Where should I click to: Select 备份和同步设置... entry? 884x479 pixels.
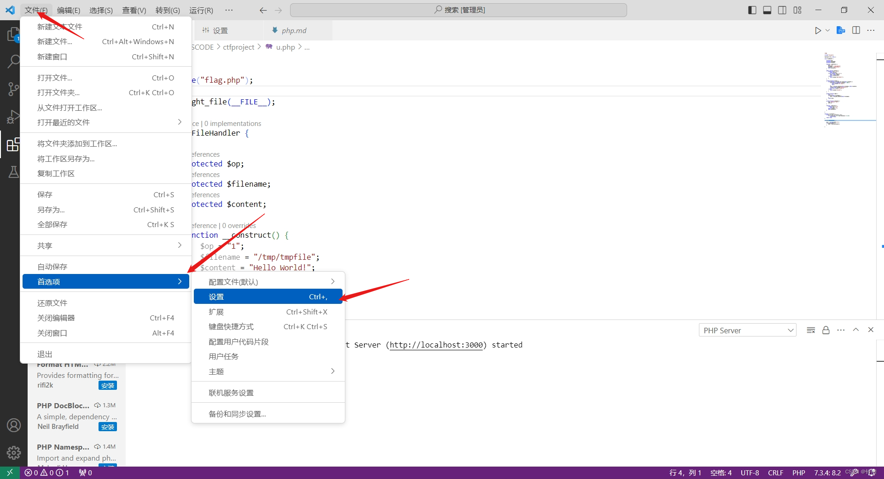268,414
